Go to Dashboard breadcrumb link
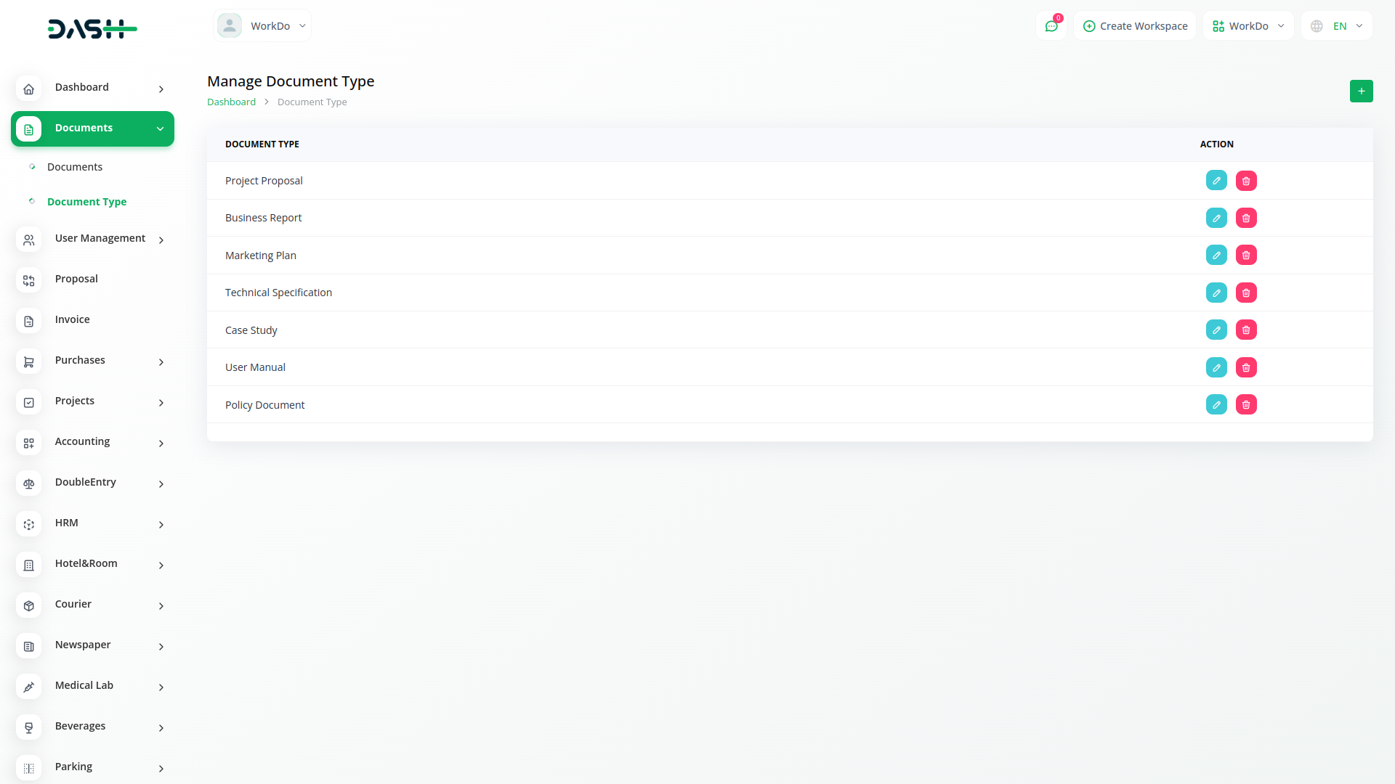This screenshot has width=1395, height=784. [231, 102]
